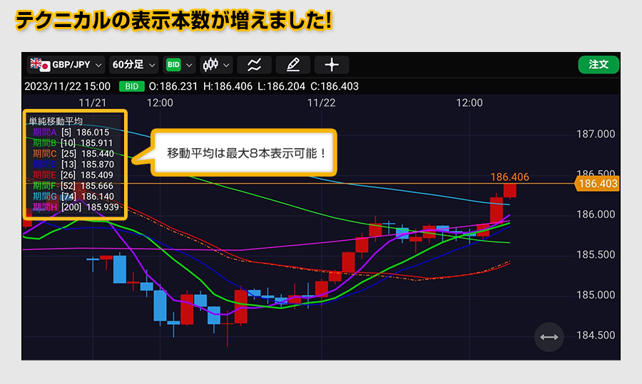The width and height of the screenshot is (642, 384).
Task: Click the 11/21 date axis label
Action: [x=93, y=103]
